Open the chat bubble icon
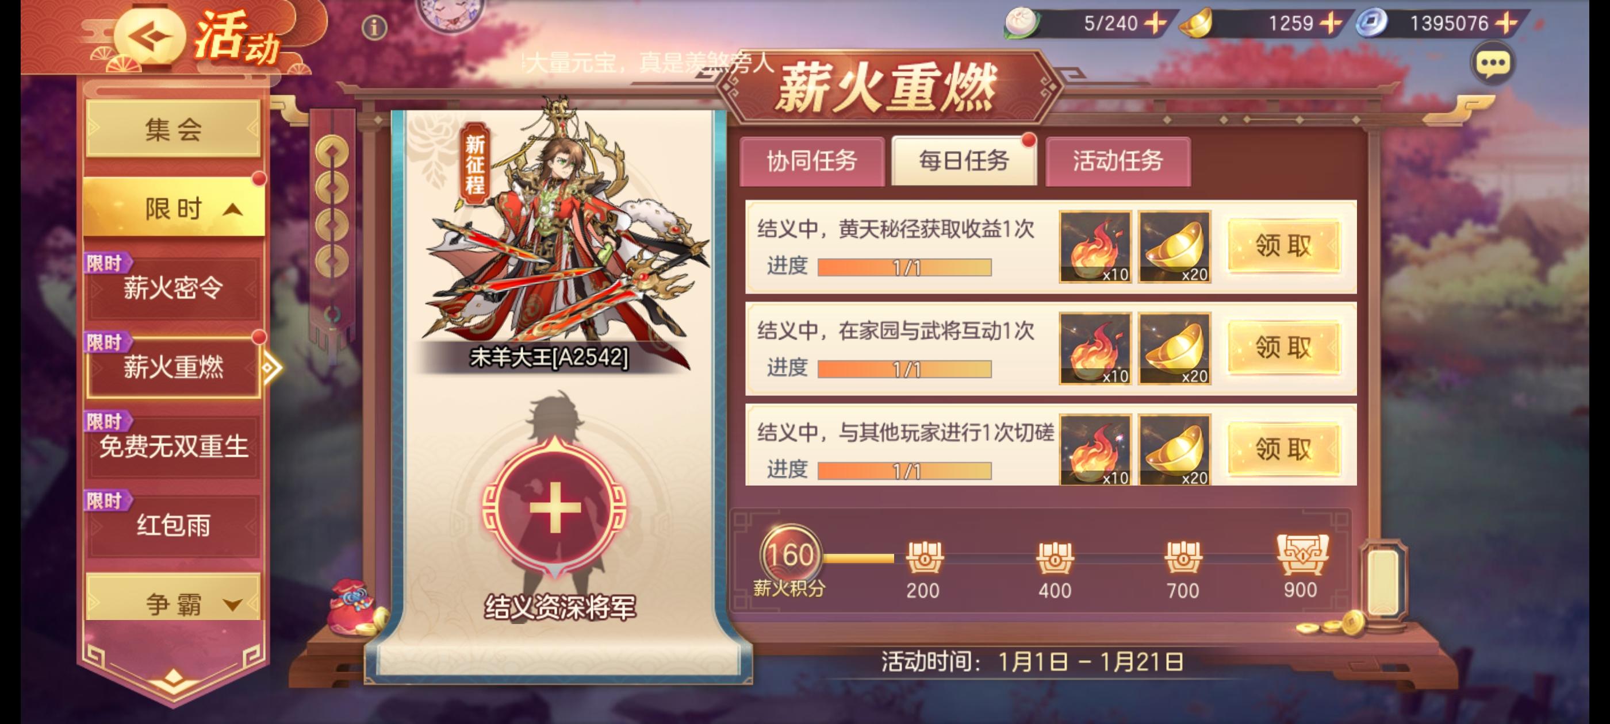 1493,64
